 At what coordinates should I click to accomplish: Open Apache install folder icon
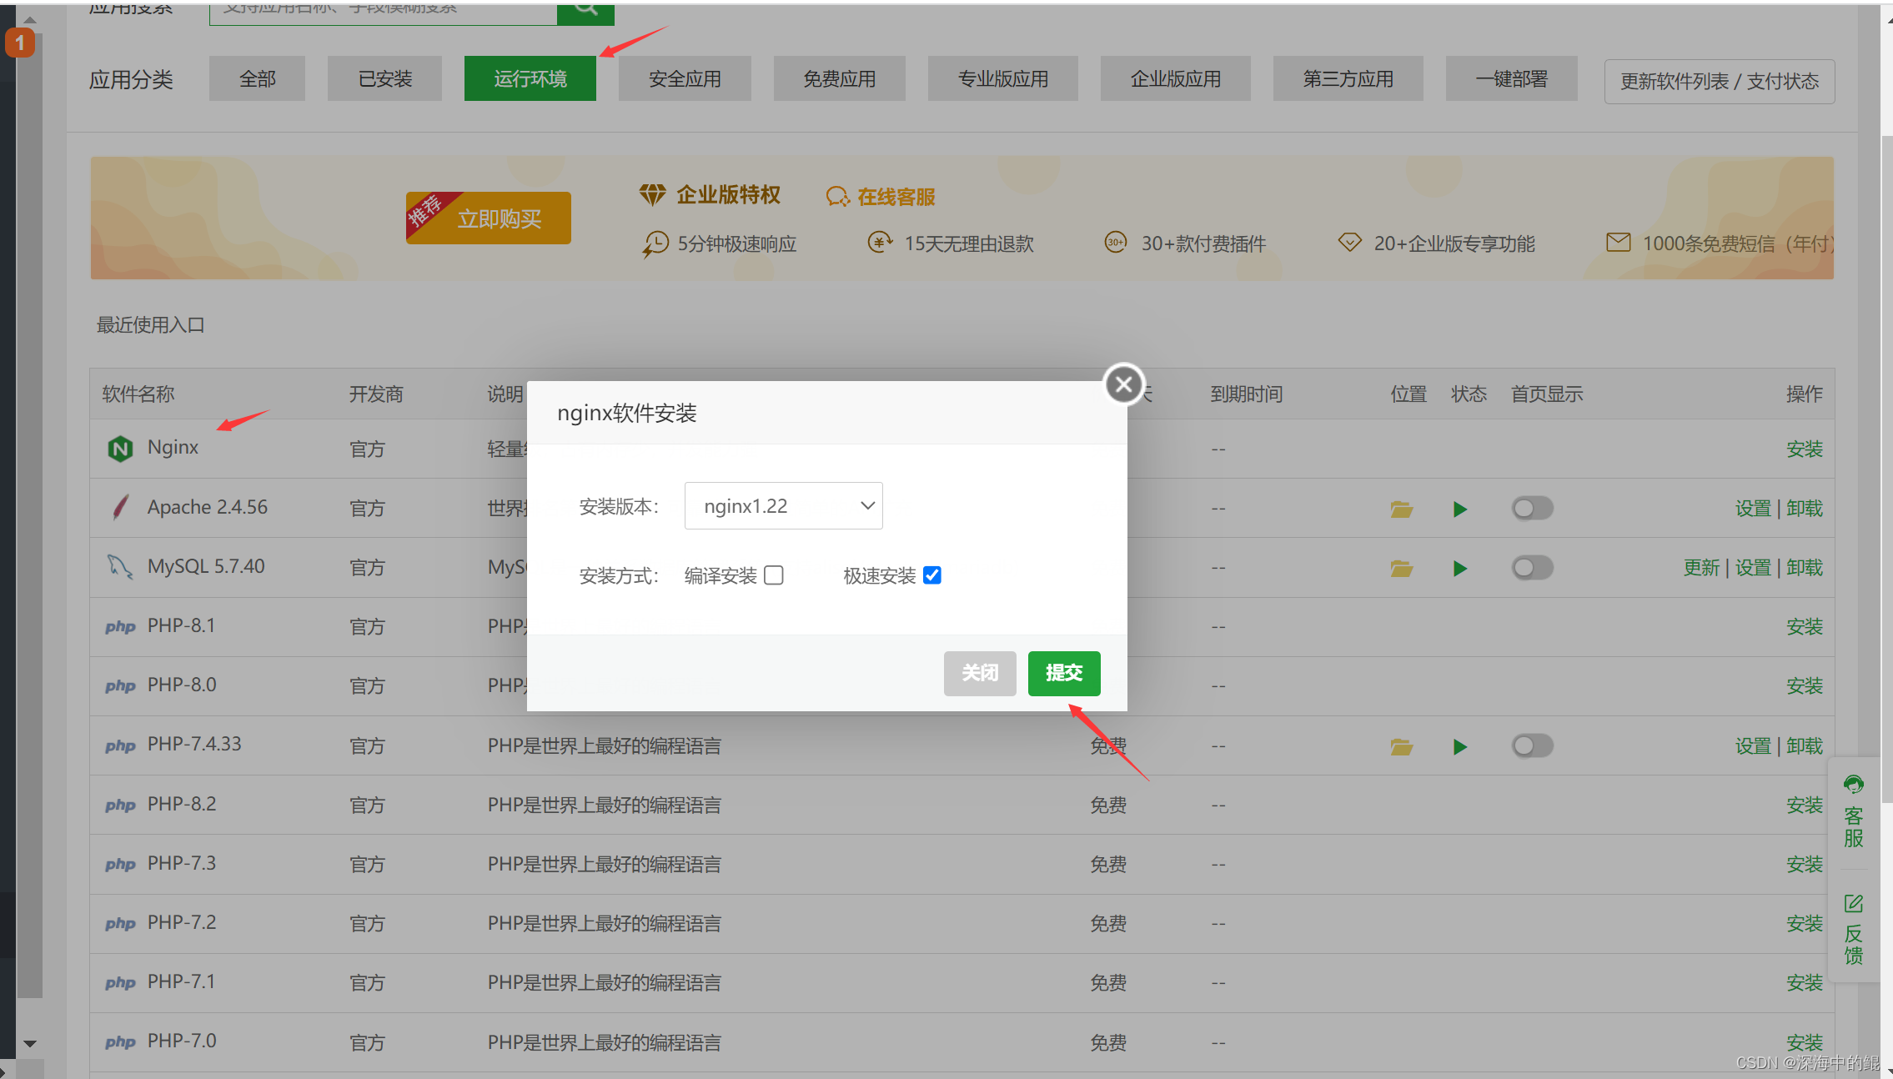(1401, 509)
